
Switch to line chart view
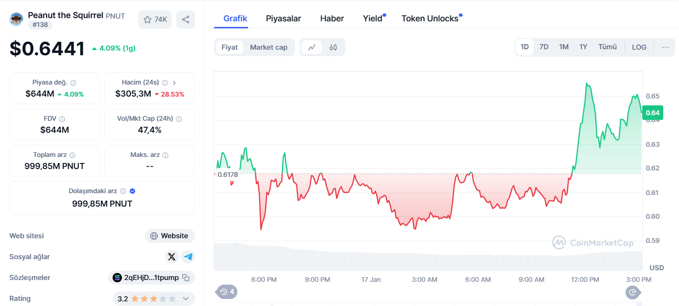(x=312, y=47)
